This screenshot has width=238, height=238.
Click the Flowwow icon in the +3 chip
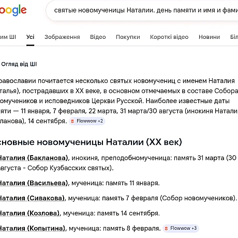click(x=166, y=229)
